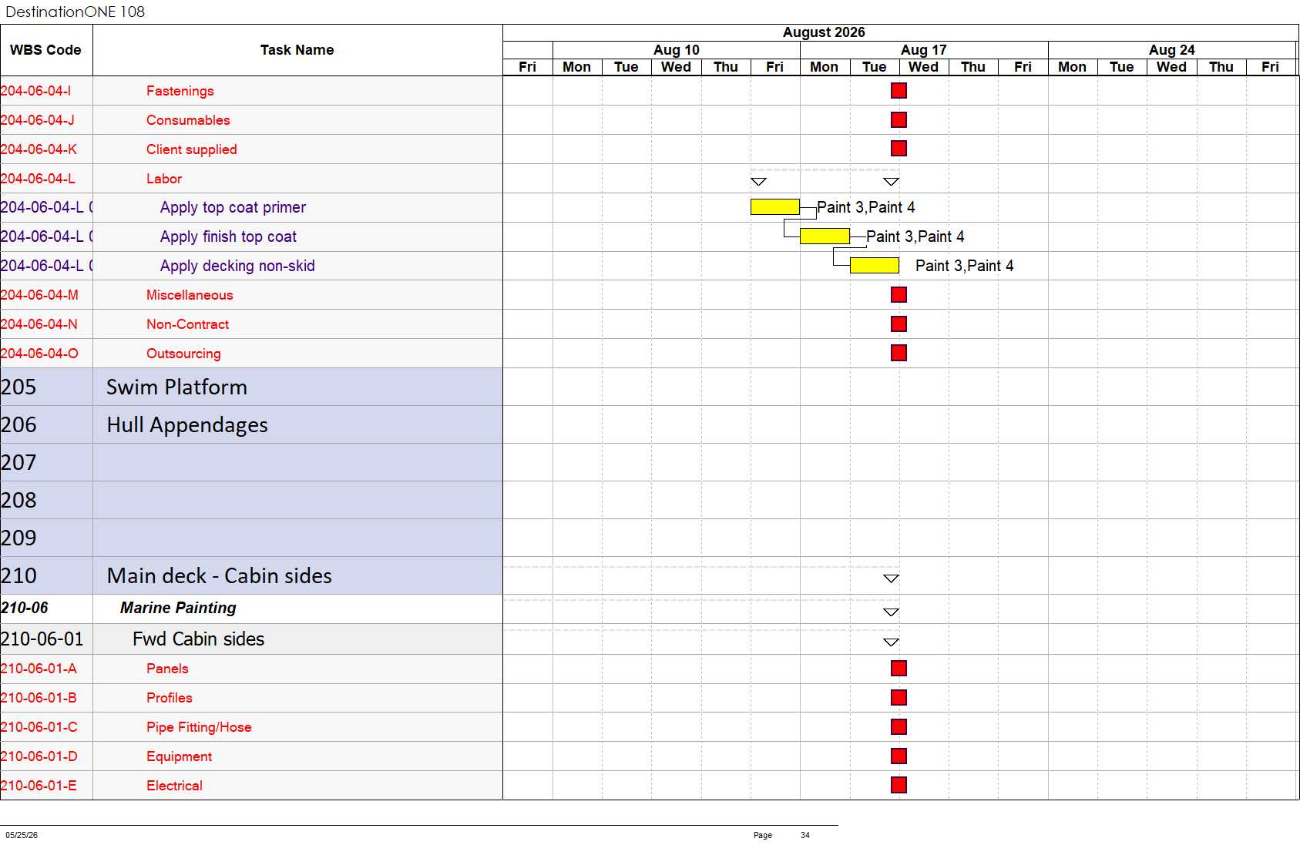Click the WBS Code column header
Viewport: 1300px width, 845px height.
pyautogui.click(x=46, y=50)
